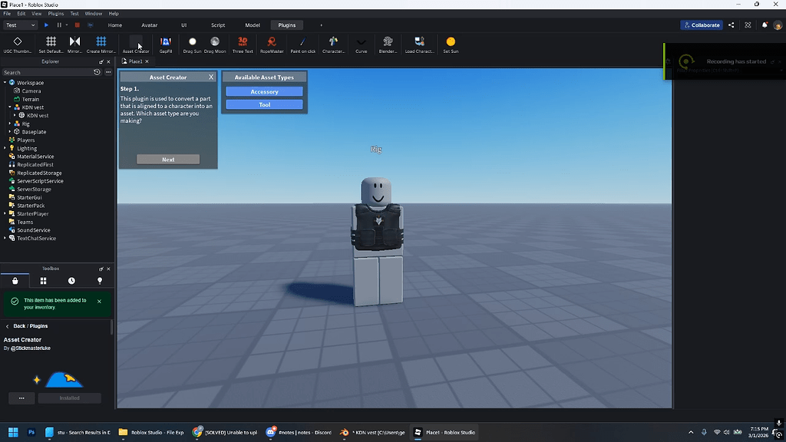
Task: Expand the Lighting service
Action: (x=5, y=148)
